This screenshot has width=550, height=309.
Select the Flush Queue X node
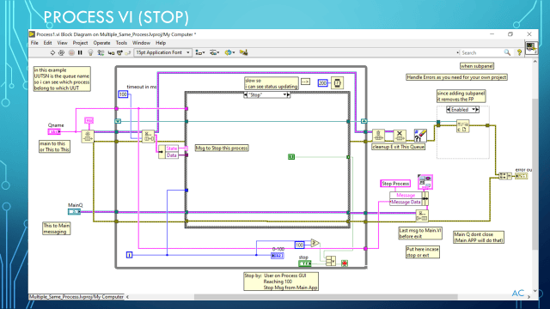pos(399,136)
